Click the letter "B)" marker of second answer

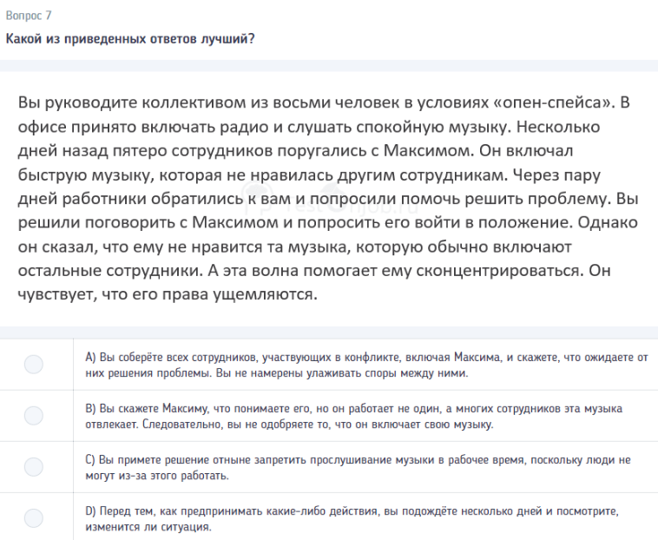tap(90, 408)
